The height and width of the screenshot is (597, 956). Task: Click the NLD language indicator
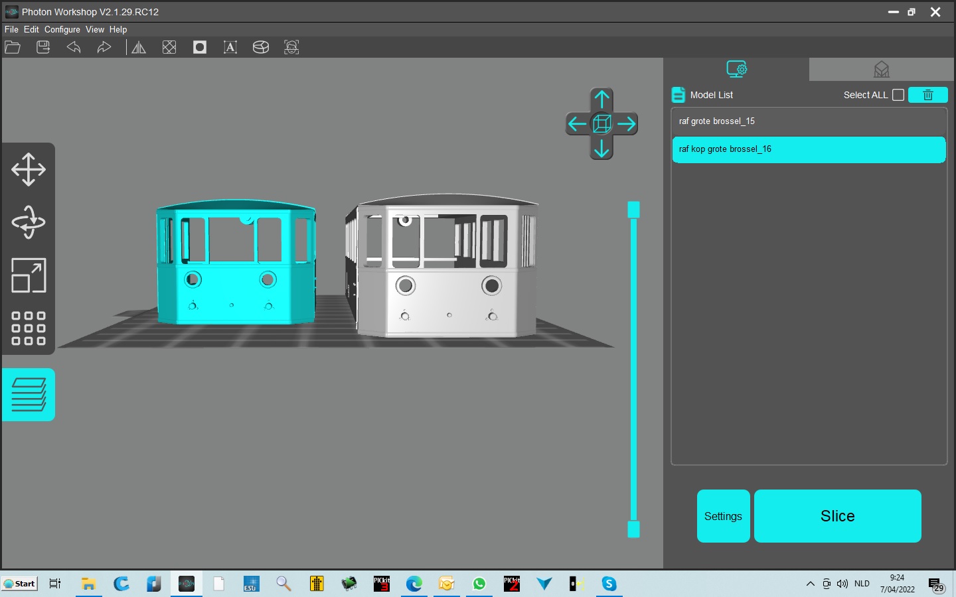[x=862, y=584]
